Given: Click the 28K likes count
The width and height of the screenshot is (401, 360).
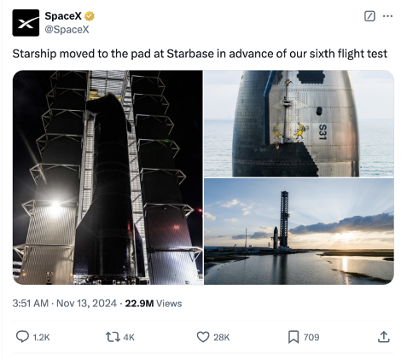Looking at the screenshot, I should 222,338.
